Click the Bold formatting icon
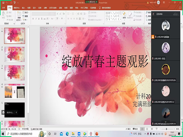The image size is (183, 137). tap(33, 19)
